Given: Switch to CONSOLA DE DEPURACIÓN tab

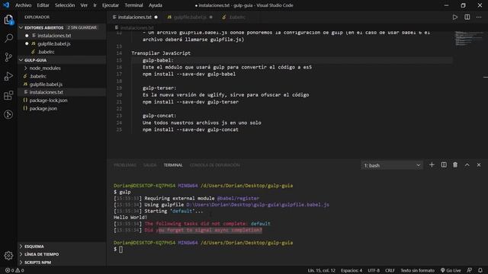Looking at the screenshot, I should [215, 165].
